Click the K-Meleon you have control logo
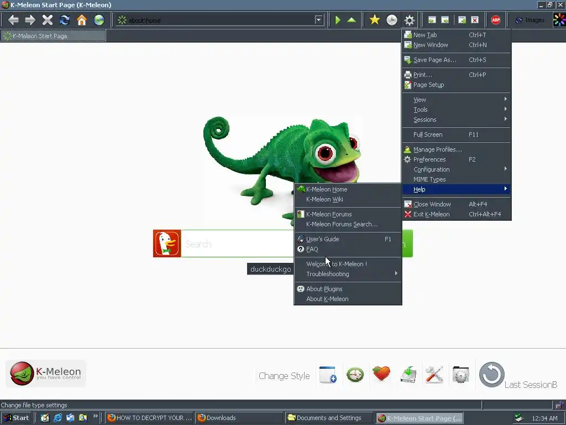 coord(45,374)
